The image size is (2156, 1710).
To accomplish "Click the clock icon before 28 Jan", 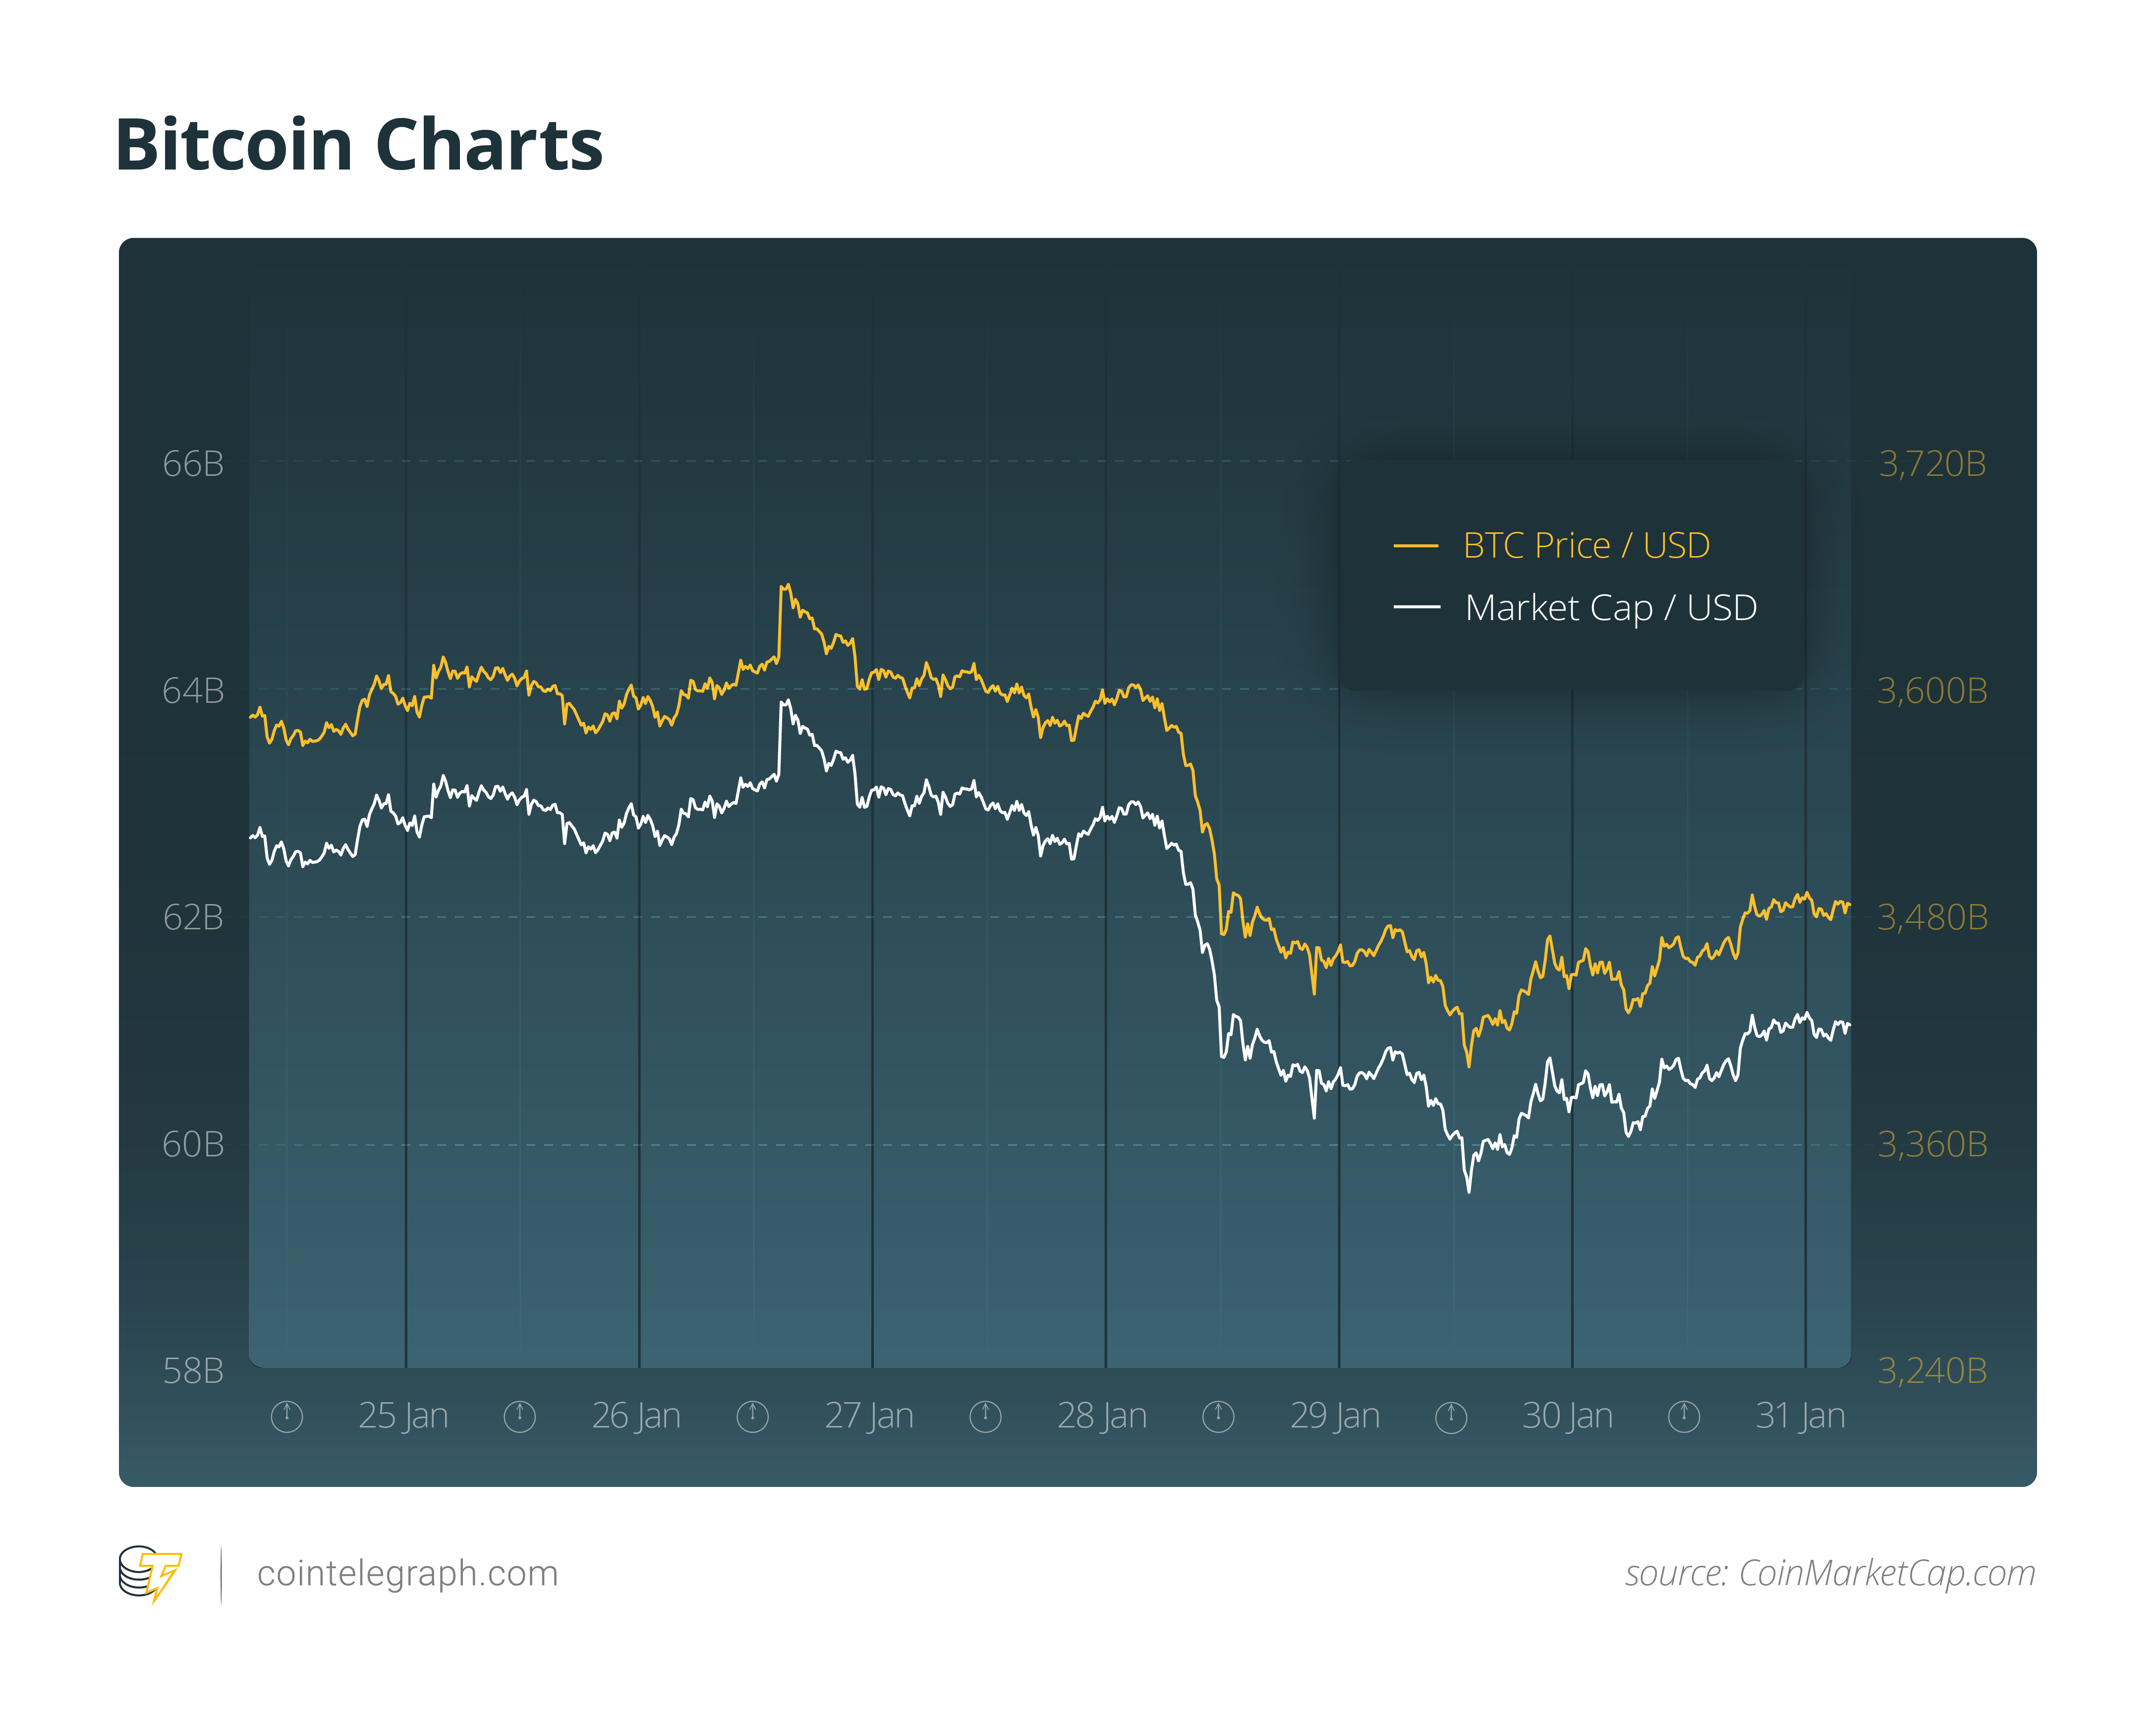I will pos(986,1416).
